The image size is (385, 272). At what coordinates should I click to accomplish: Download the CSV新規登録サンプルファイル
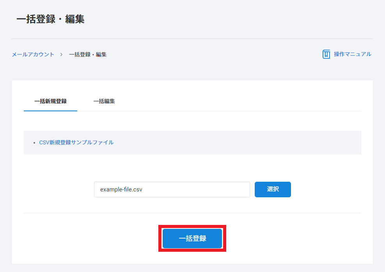tap(76, 142)
